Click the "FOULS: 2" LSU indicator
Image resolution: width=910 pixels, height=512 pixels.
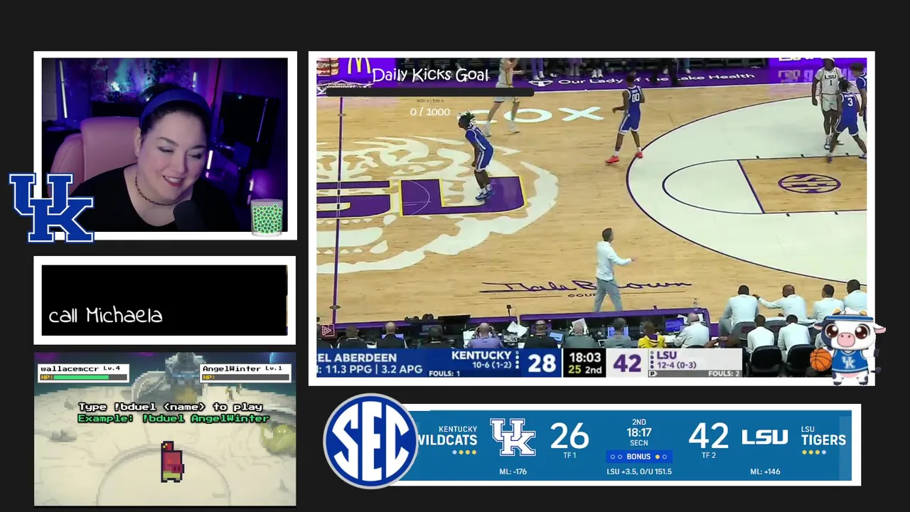coord(724,373)
